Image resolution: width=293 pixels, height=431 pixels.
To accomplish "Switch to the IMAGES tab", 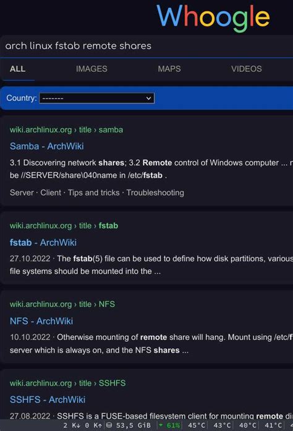I will coord(91,69).
